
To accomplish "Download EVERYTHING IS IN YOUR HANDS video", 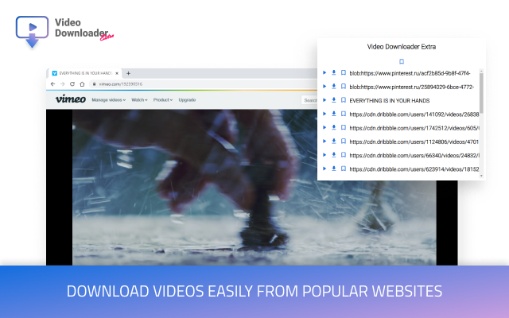I will coord(334,100).
